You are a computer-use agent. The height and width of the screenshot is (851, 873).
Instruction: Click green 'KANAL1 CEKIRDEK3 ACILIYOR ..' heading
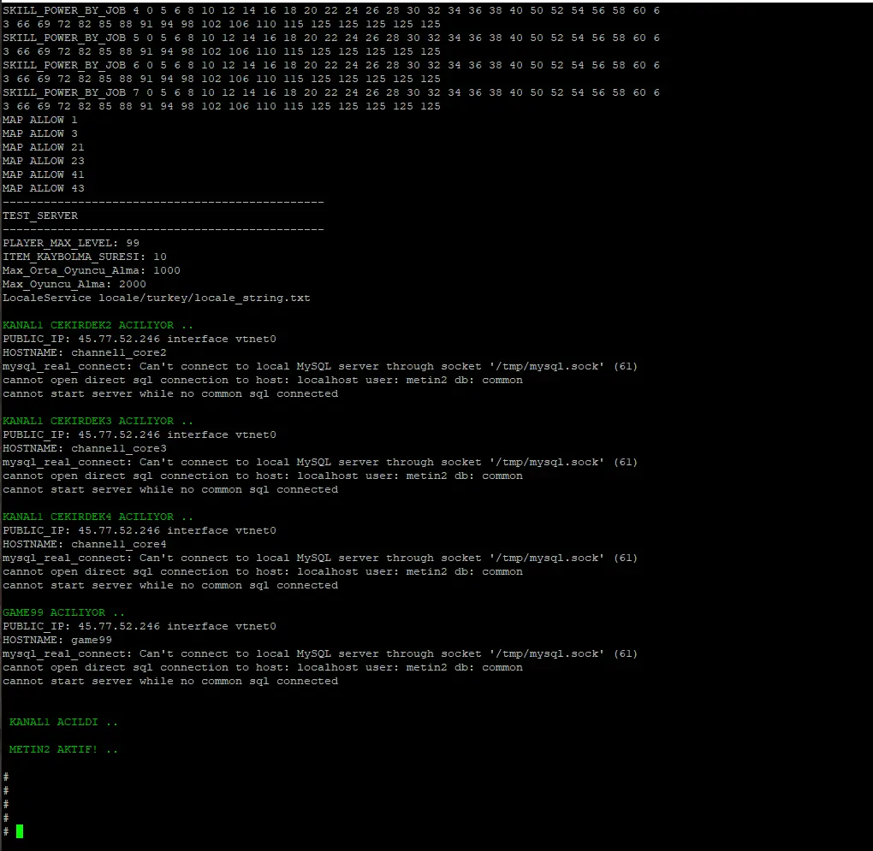(98, 421)
